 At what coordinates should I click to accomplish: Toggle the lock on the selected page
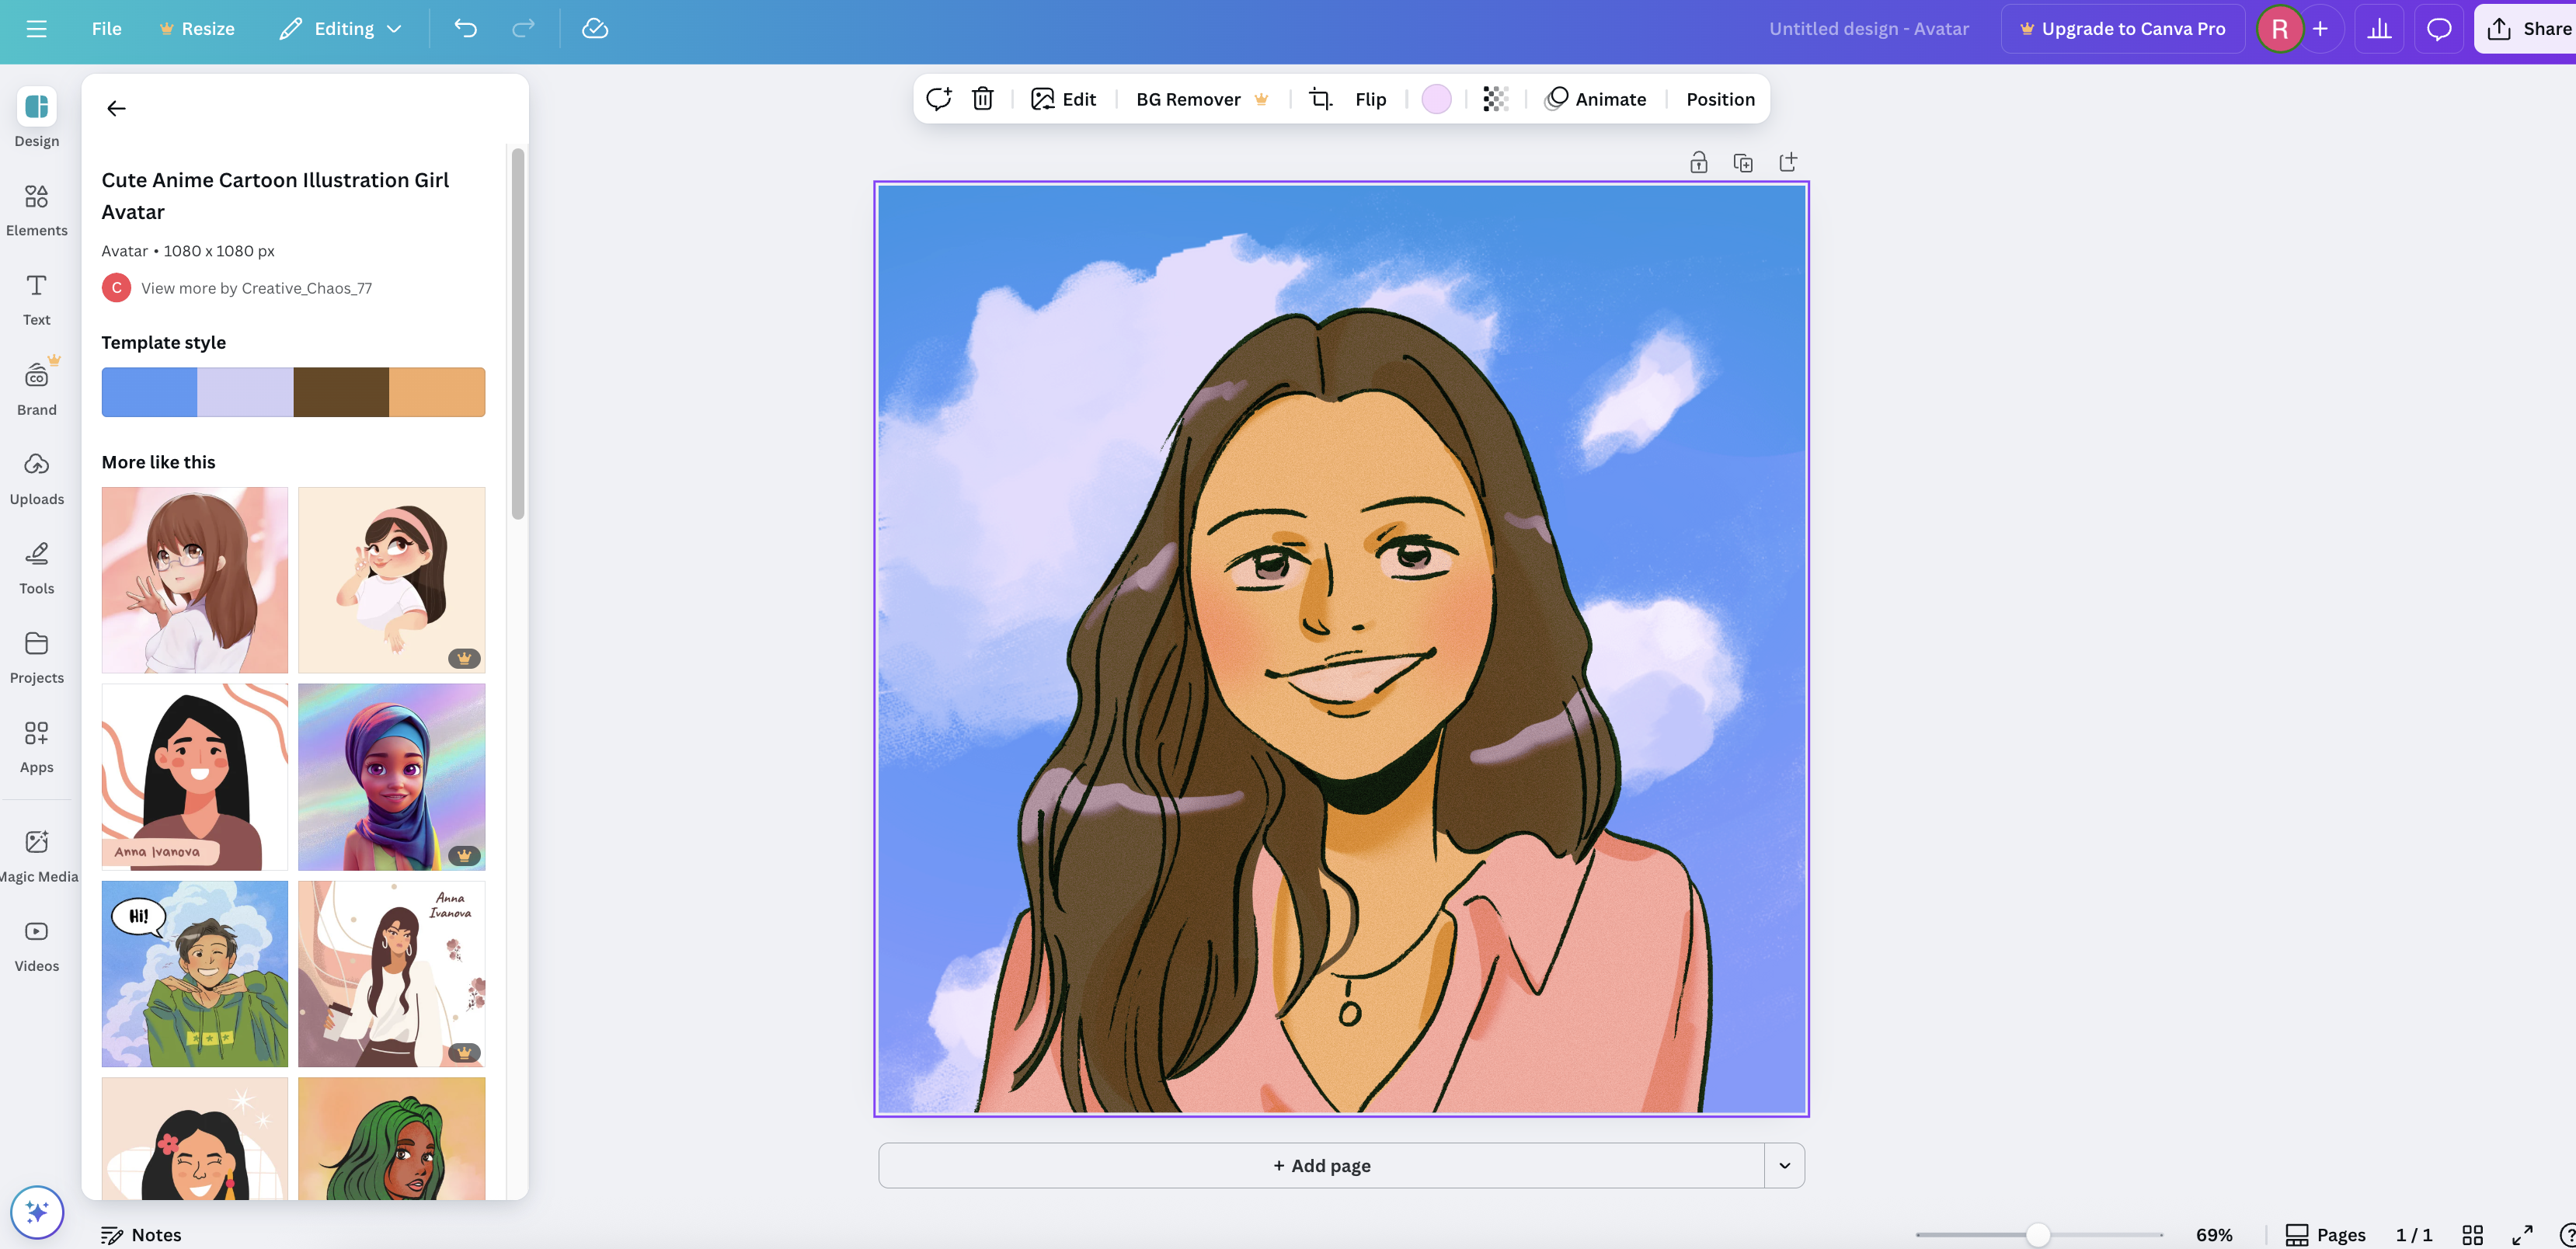tap(1698, 161)
